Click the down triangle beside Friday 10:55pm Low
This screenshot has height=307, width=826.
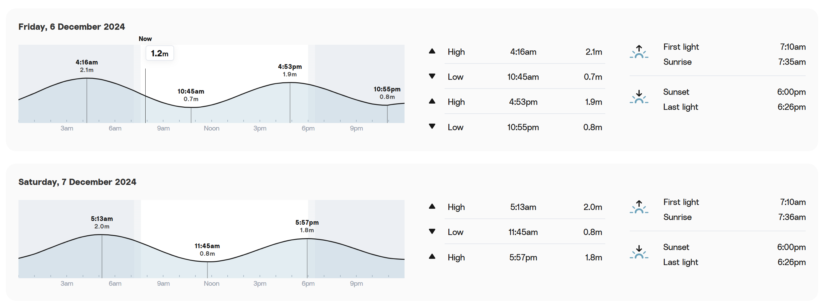432,126
